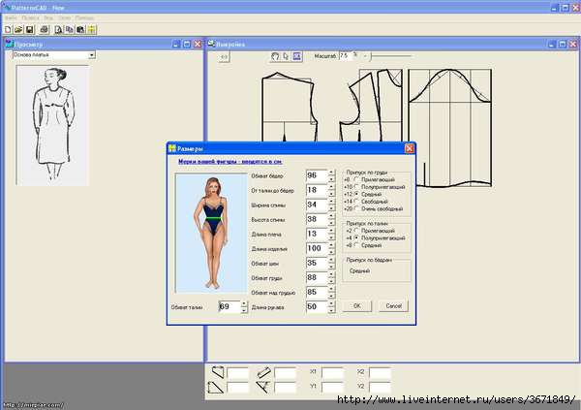
Task: Click the copy documents toolbar icon
Action: pos(70,29)
